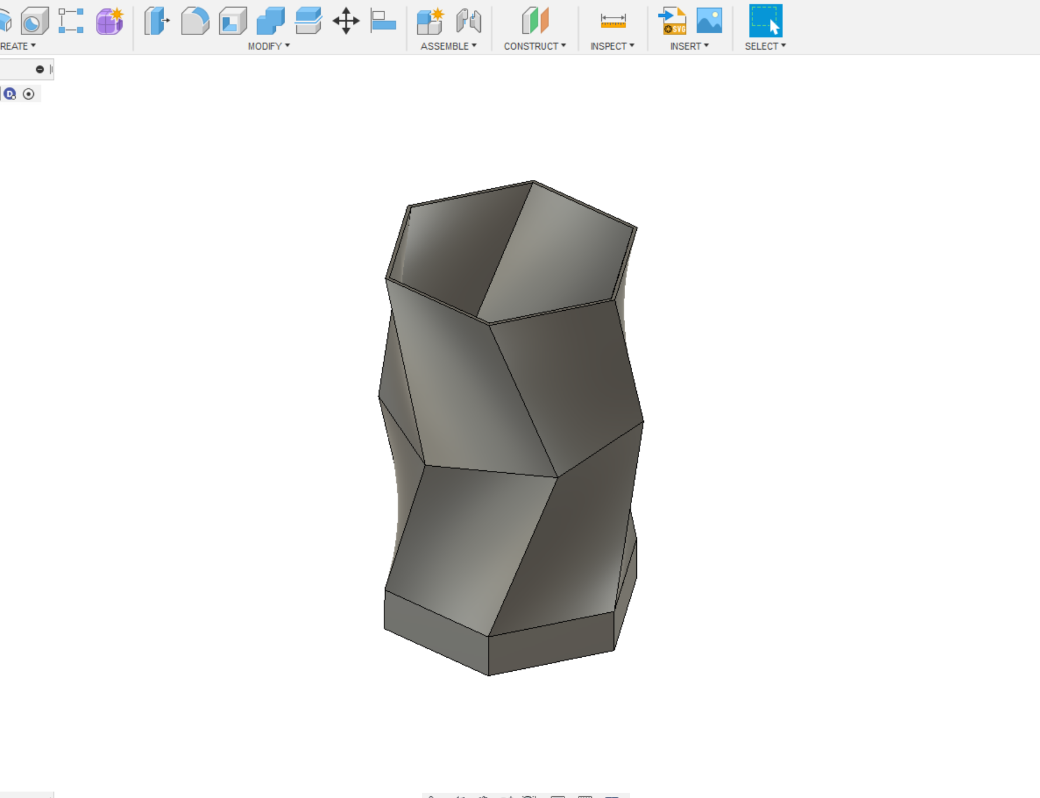
Task: Click the Insert Canvas image icon
Action: pos(709,20)
